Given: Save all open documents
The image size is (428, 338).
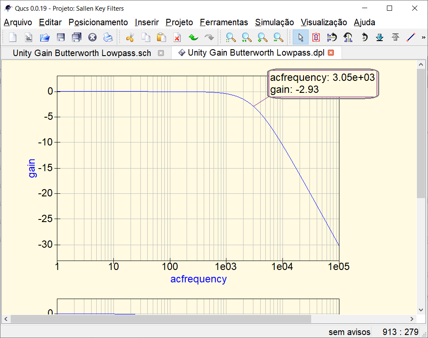Looking at the screenshot, I should 77,37.
